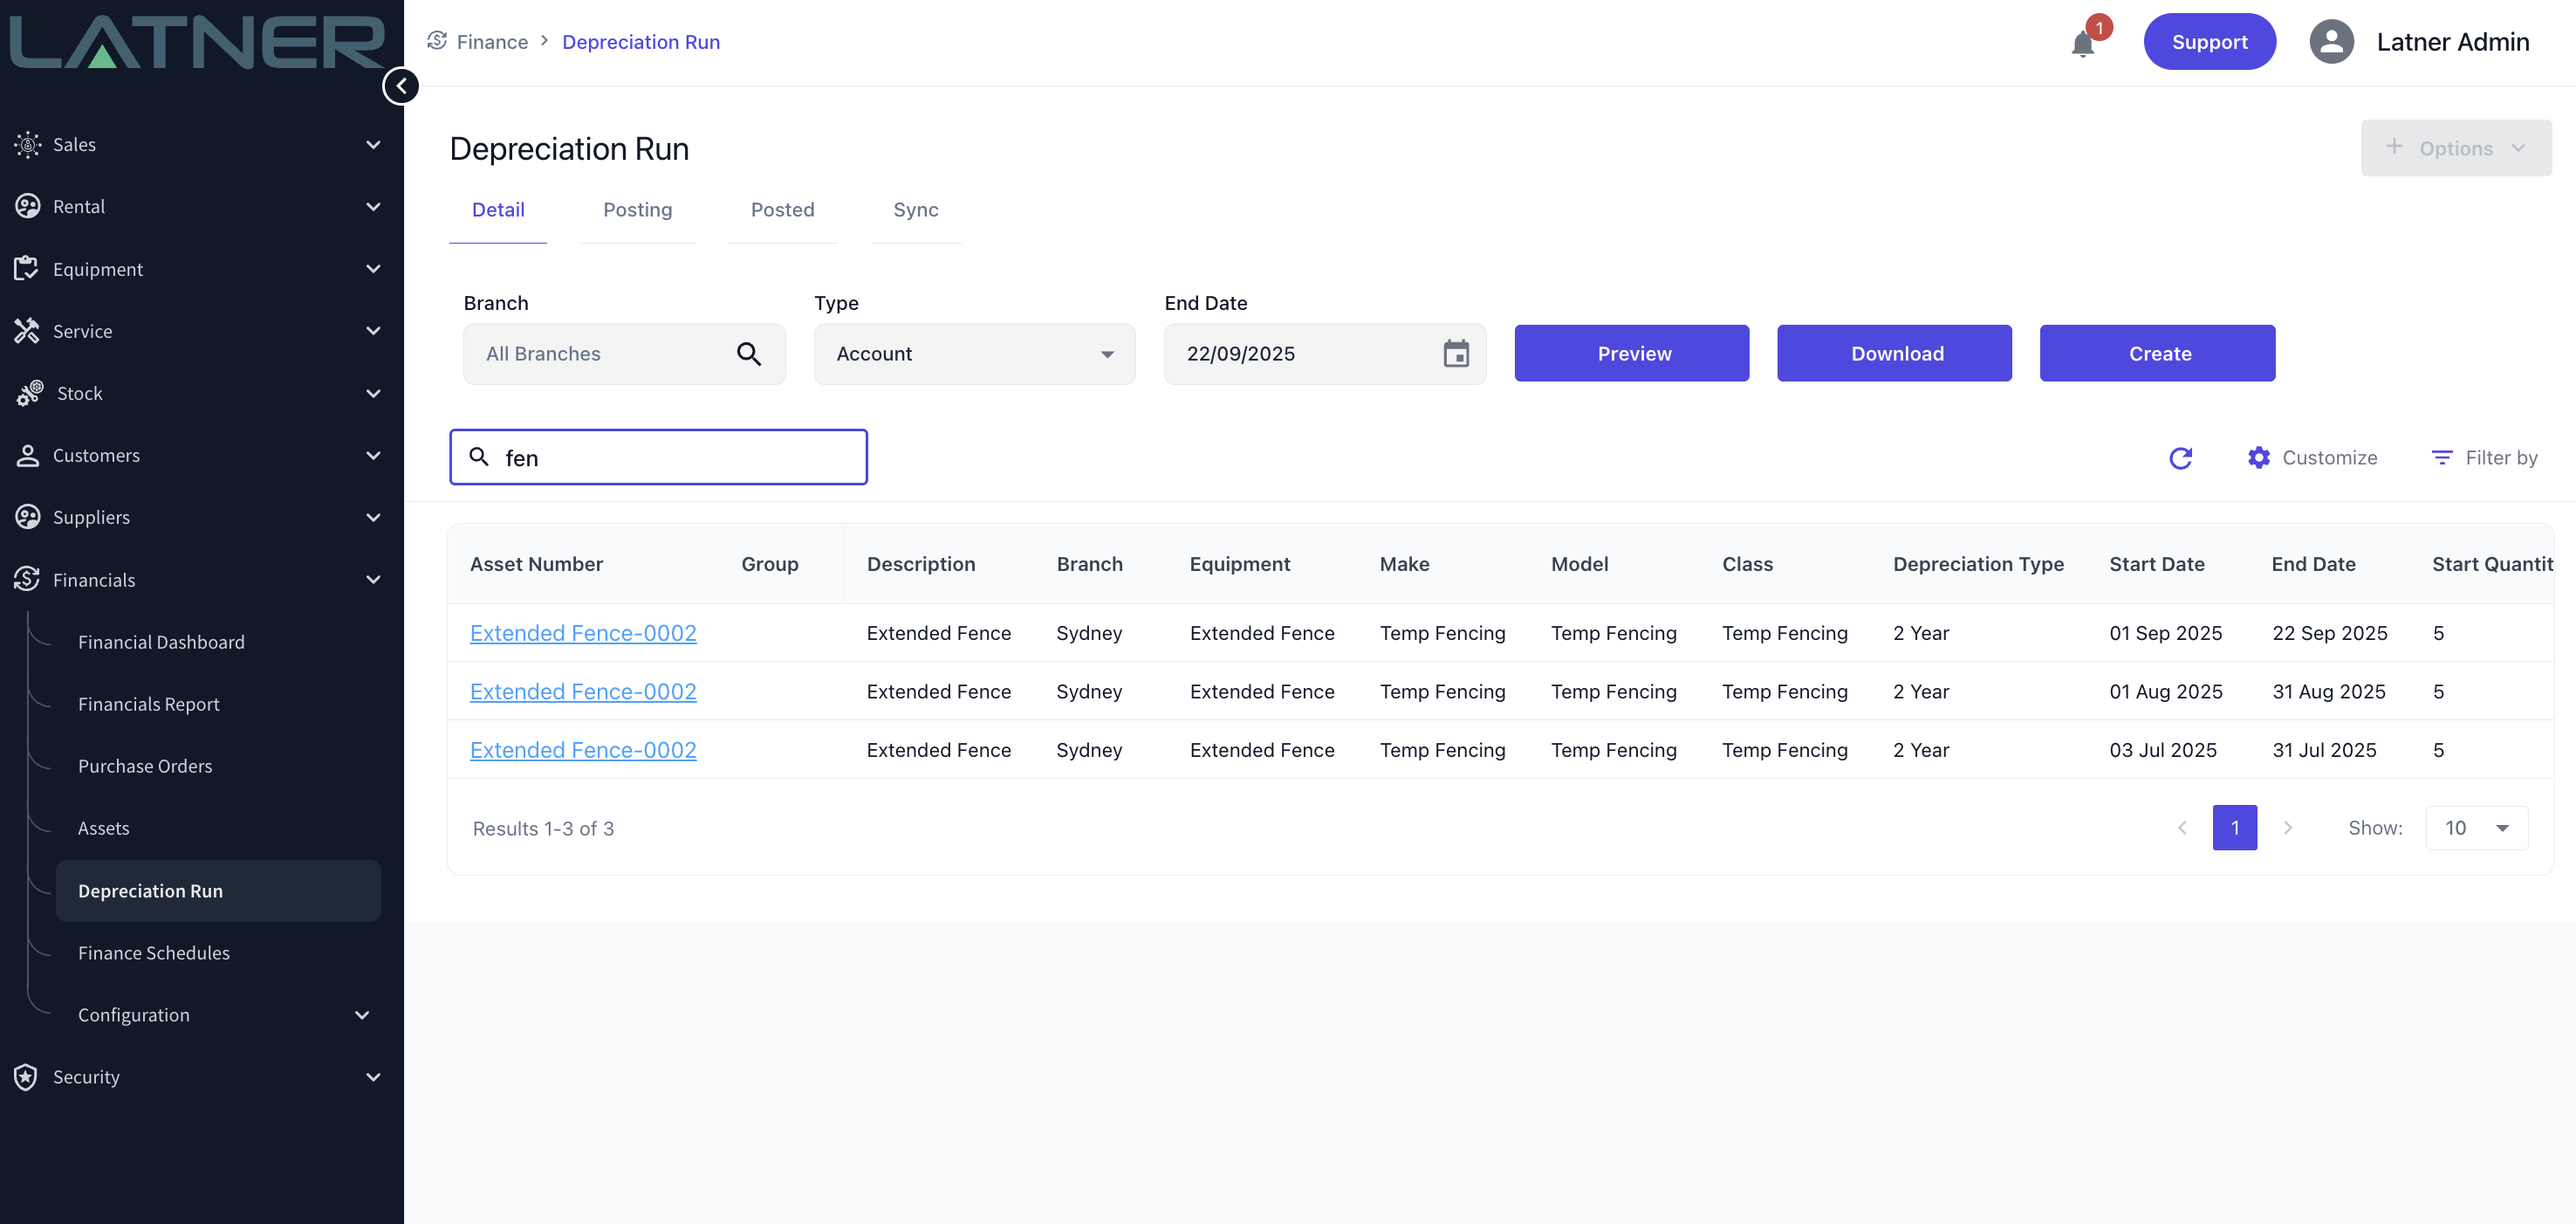This screenshot has width=2576, height=1224.
Task: Open first Extended Fence-0002 asset link
Action: pos(583,634)
